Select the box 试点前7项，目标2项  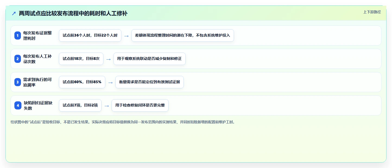coord(80,105)
